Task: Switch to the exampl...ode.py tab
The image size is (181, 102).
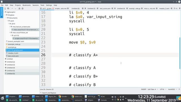Action: (135, 8)
